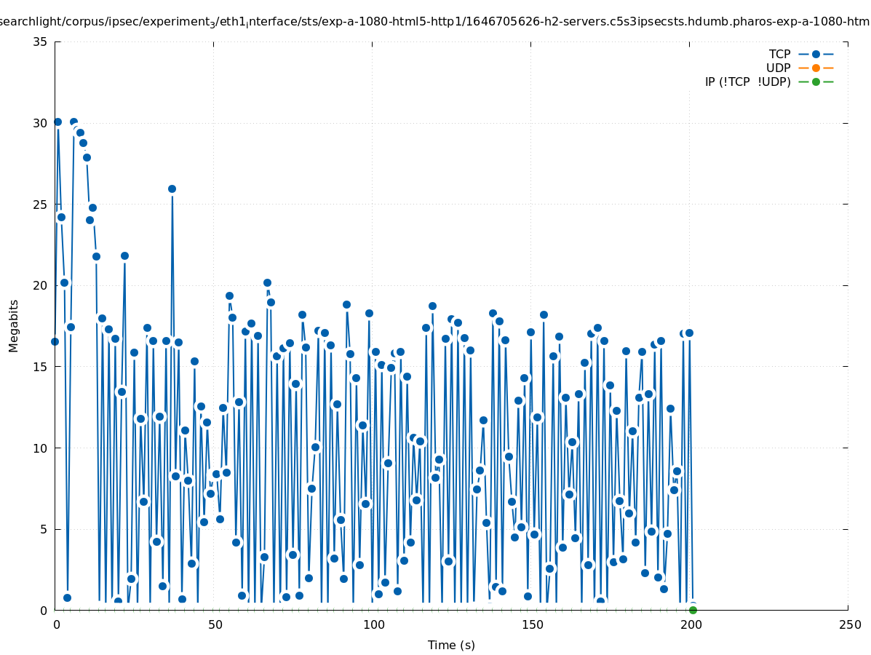Screen dimensions: 871x655
Task: Click the 50 tick label on x-axis
Action: click(x=215, y=625)
